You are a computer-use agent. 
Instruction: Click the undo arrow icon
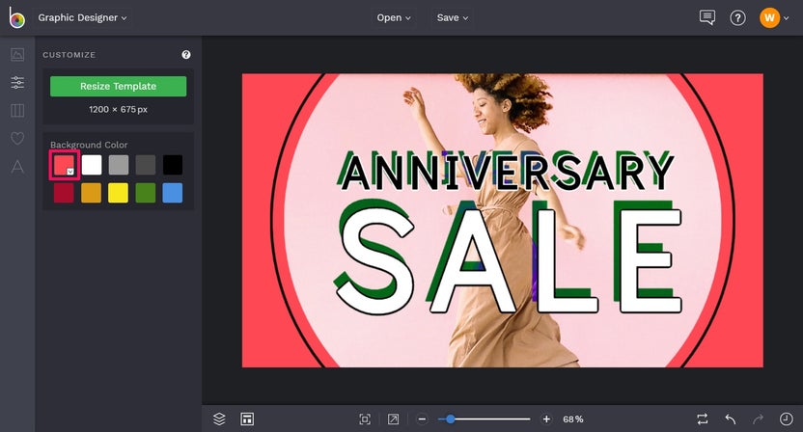[731, 419]
